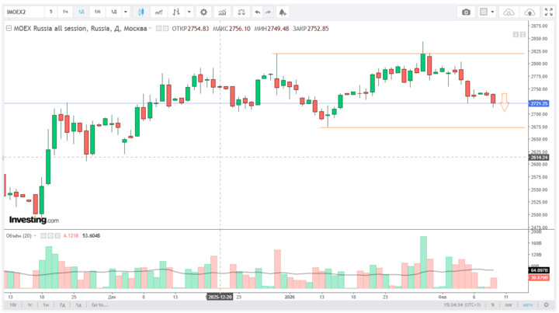Load chart from cloud download icon
559x313 pixels.
point(509,12)
